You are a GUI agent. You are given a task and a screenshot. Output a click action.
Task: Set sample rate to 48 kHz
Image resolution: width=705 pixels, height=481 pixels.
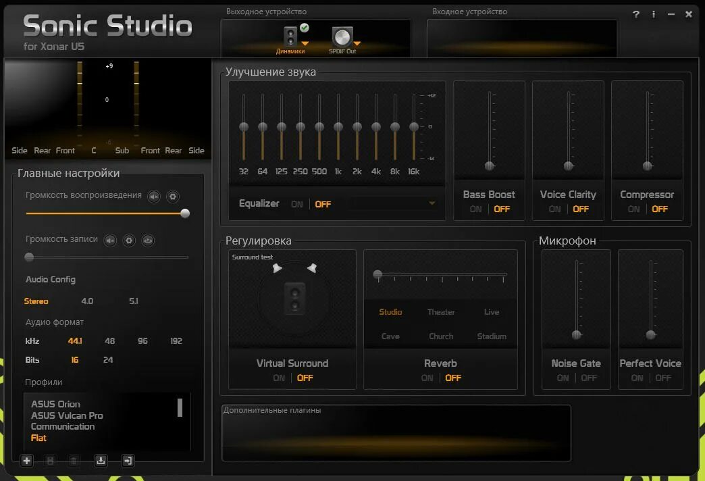click(109, 341)
